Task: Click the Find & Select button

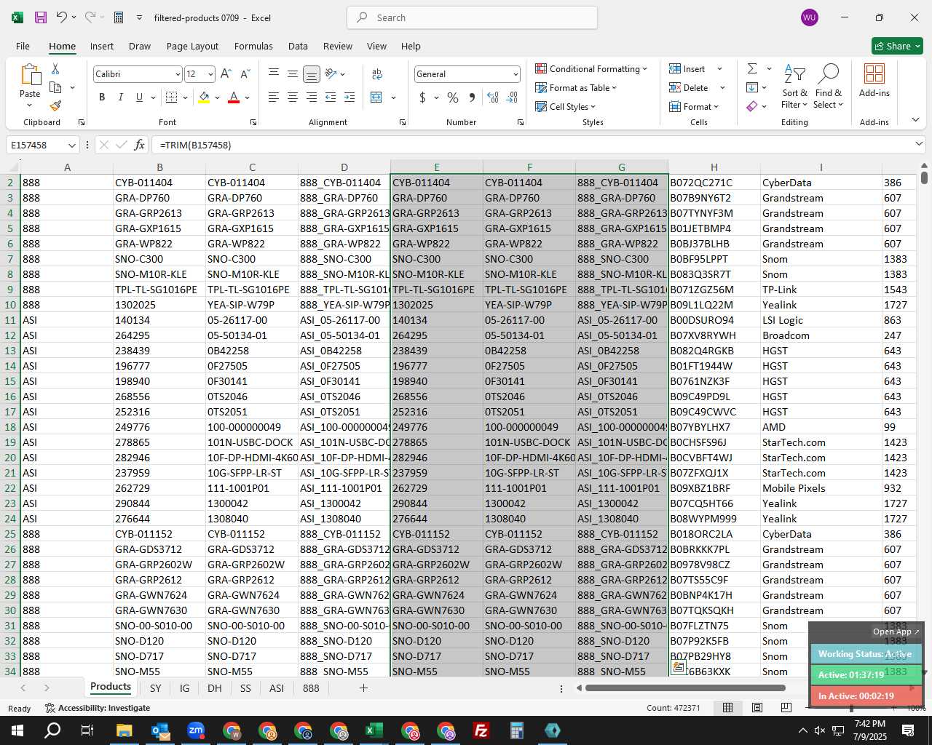Action: click(829, 86)
